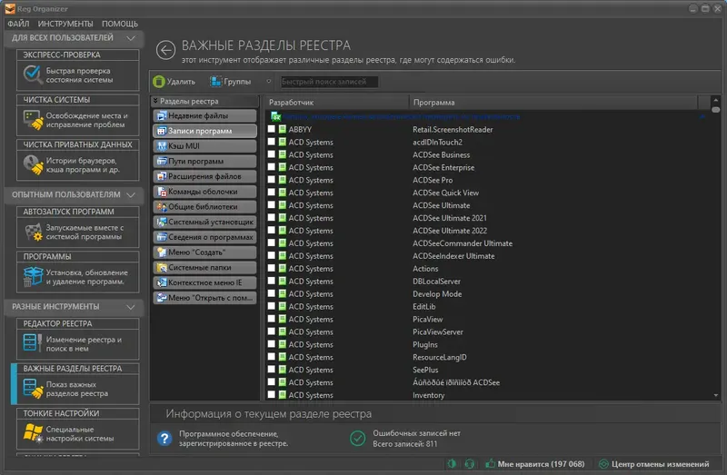Select the ResourceLangID row text

(x=440, y=357)
